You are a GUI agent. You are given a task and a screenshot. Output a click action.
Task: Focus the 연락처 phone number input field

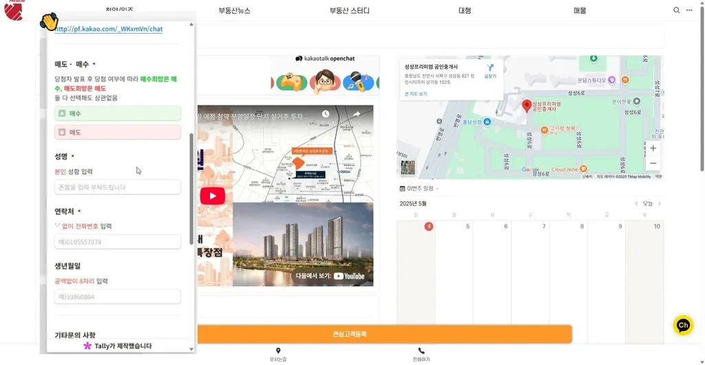click(117, 242)
